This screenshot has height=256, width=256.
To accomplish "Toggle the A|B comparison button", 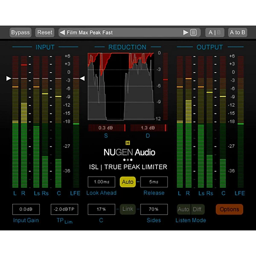I will (215, 32).
